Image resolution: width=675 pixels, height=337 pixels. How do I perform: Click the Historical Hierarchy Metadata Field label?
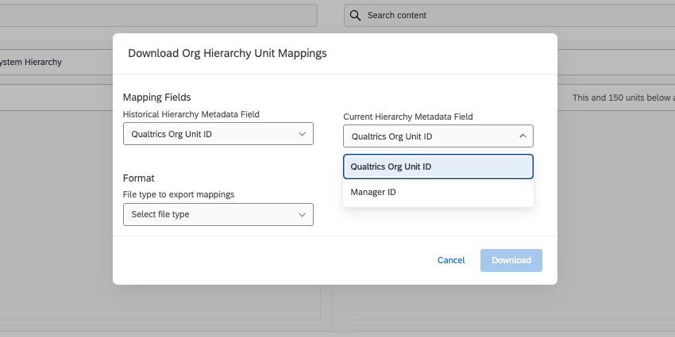(x=191, y=114)
